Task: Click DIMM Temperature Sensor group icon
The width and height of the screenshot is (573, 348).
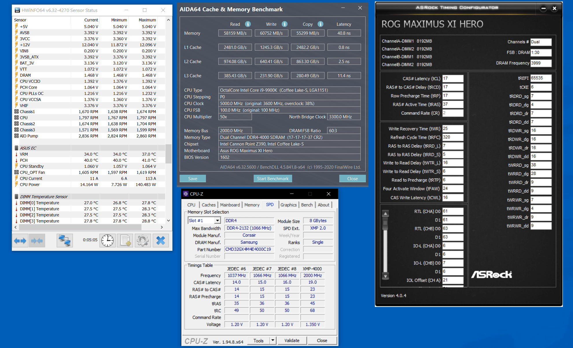Action: click(x=16, y=197)
